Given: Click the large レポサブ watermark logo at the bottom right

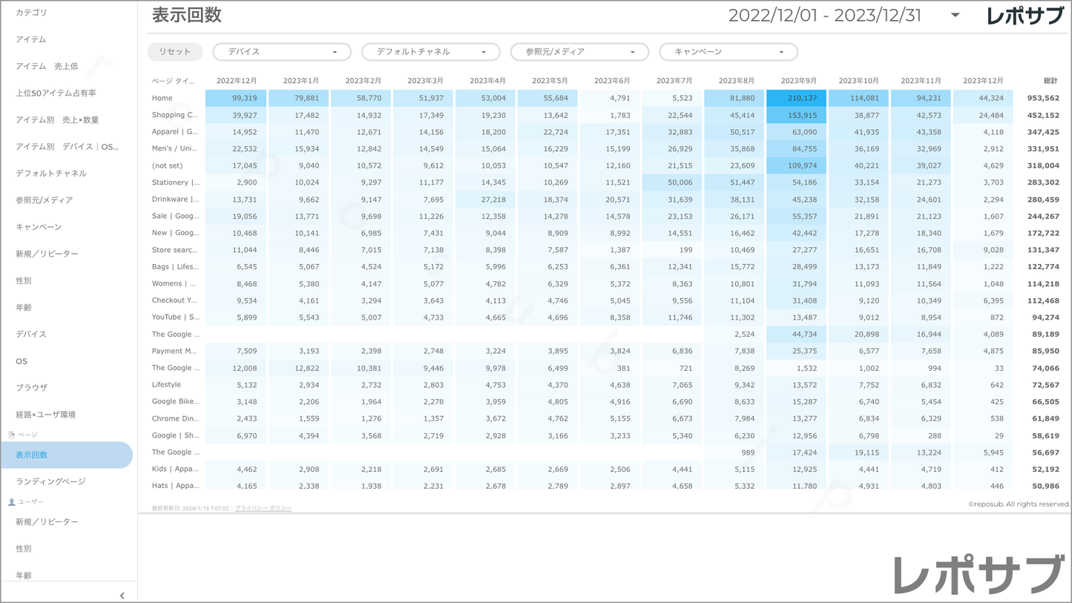Looking at the screenshot, I should 979,575.
